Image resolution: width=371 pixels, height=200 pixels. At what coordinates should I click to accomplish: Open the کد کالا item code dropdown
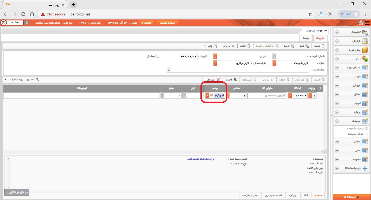(290, 95)
